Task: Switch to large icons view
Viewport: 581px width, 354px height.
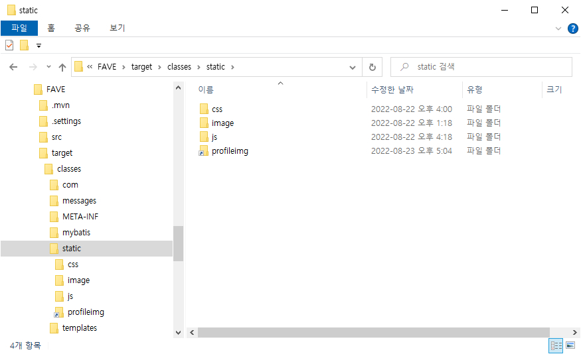Action: (x=570, y=346)
